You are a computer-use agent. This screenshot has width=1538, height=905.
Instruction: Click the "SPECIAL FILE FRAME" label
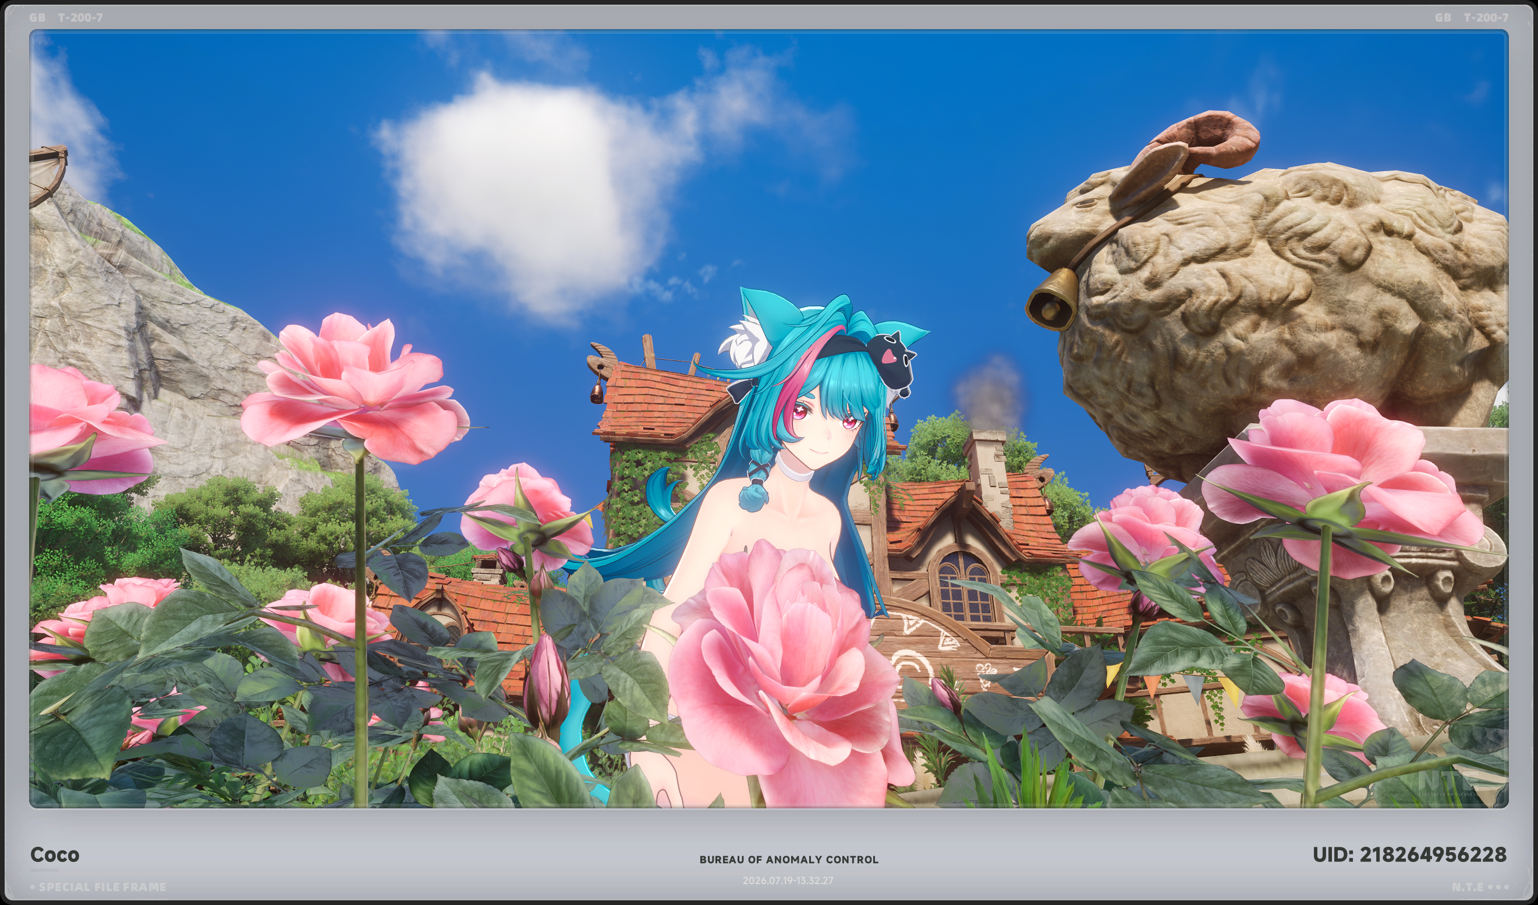102,887
